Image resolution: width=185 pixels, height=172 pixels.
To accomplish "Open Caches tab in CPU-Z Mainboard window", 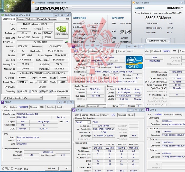I will (13, 107).
